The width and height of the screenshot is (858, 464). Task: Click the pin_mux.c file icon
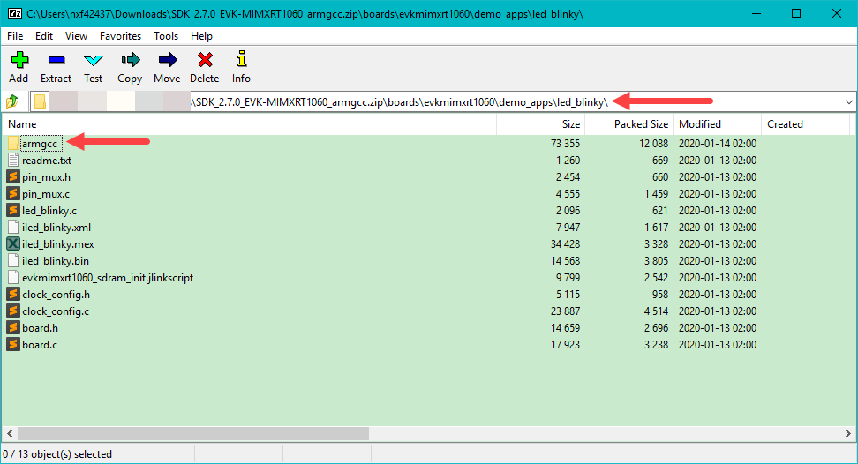pos(13,193)
